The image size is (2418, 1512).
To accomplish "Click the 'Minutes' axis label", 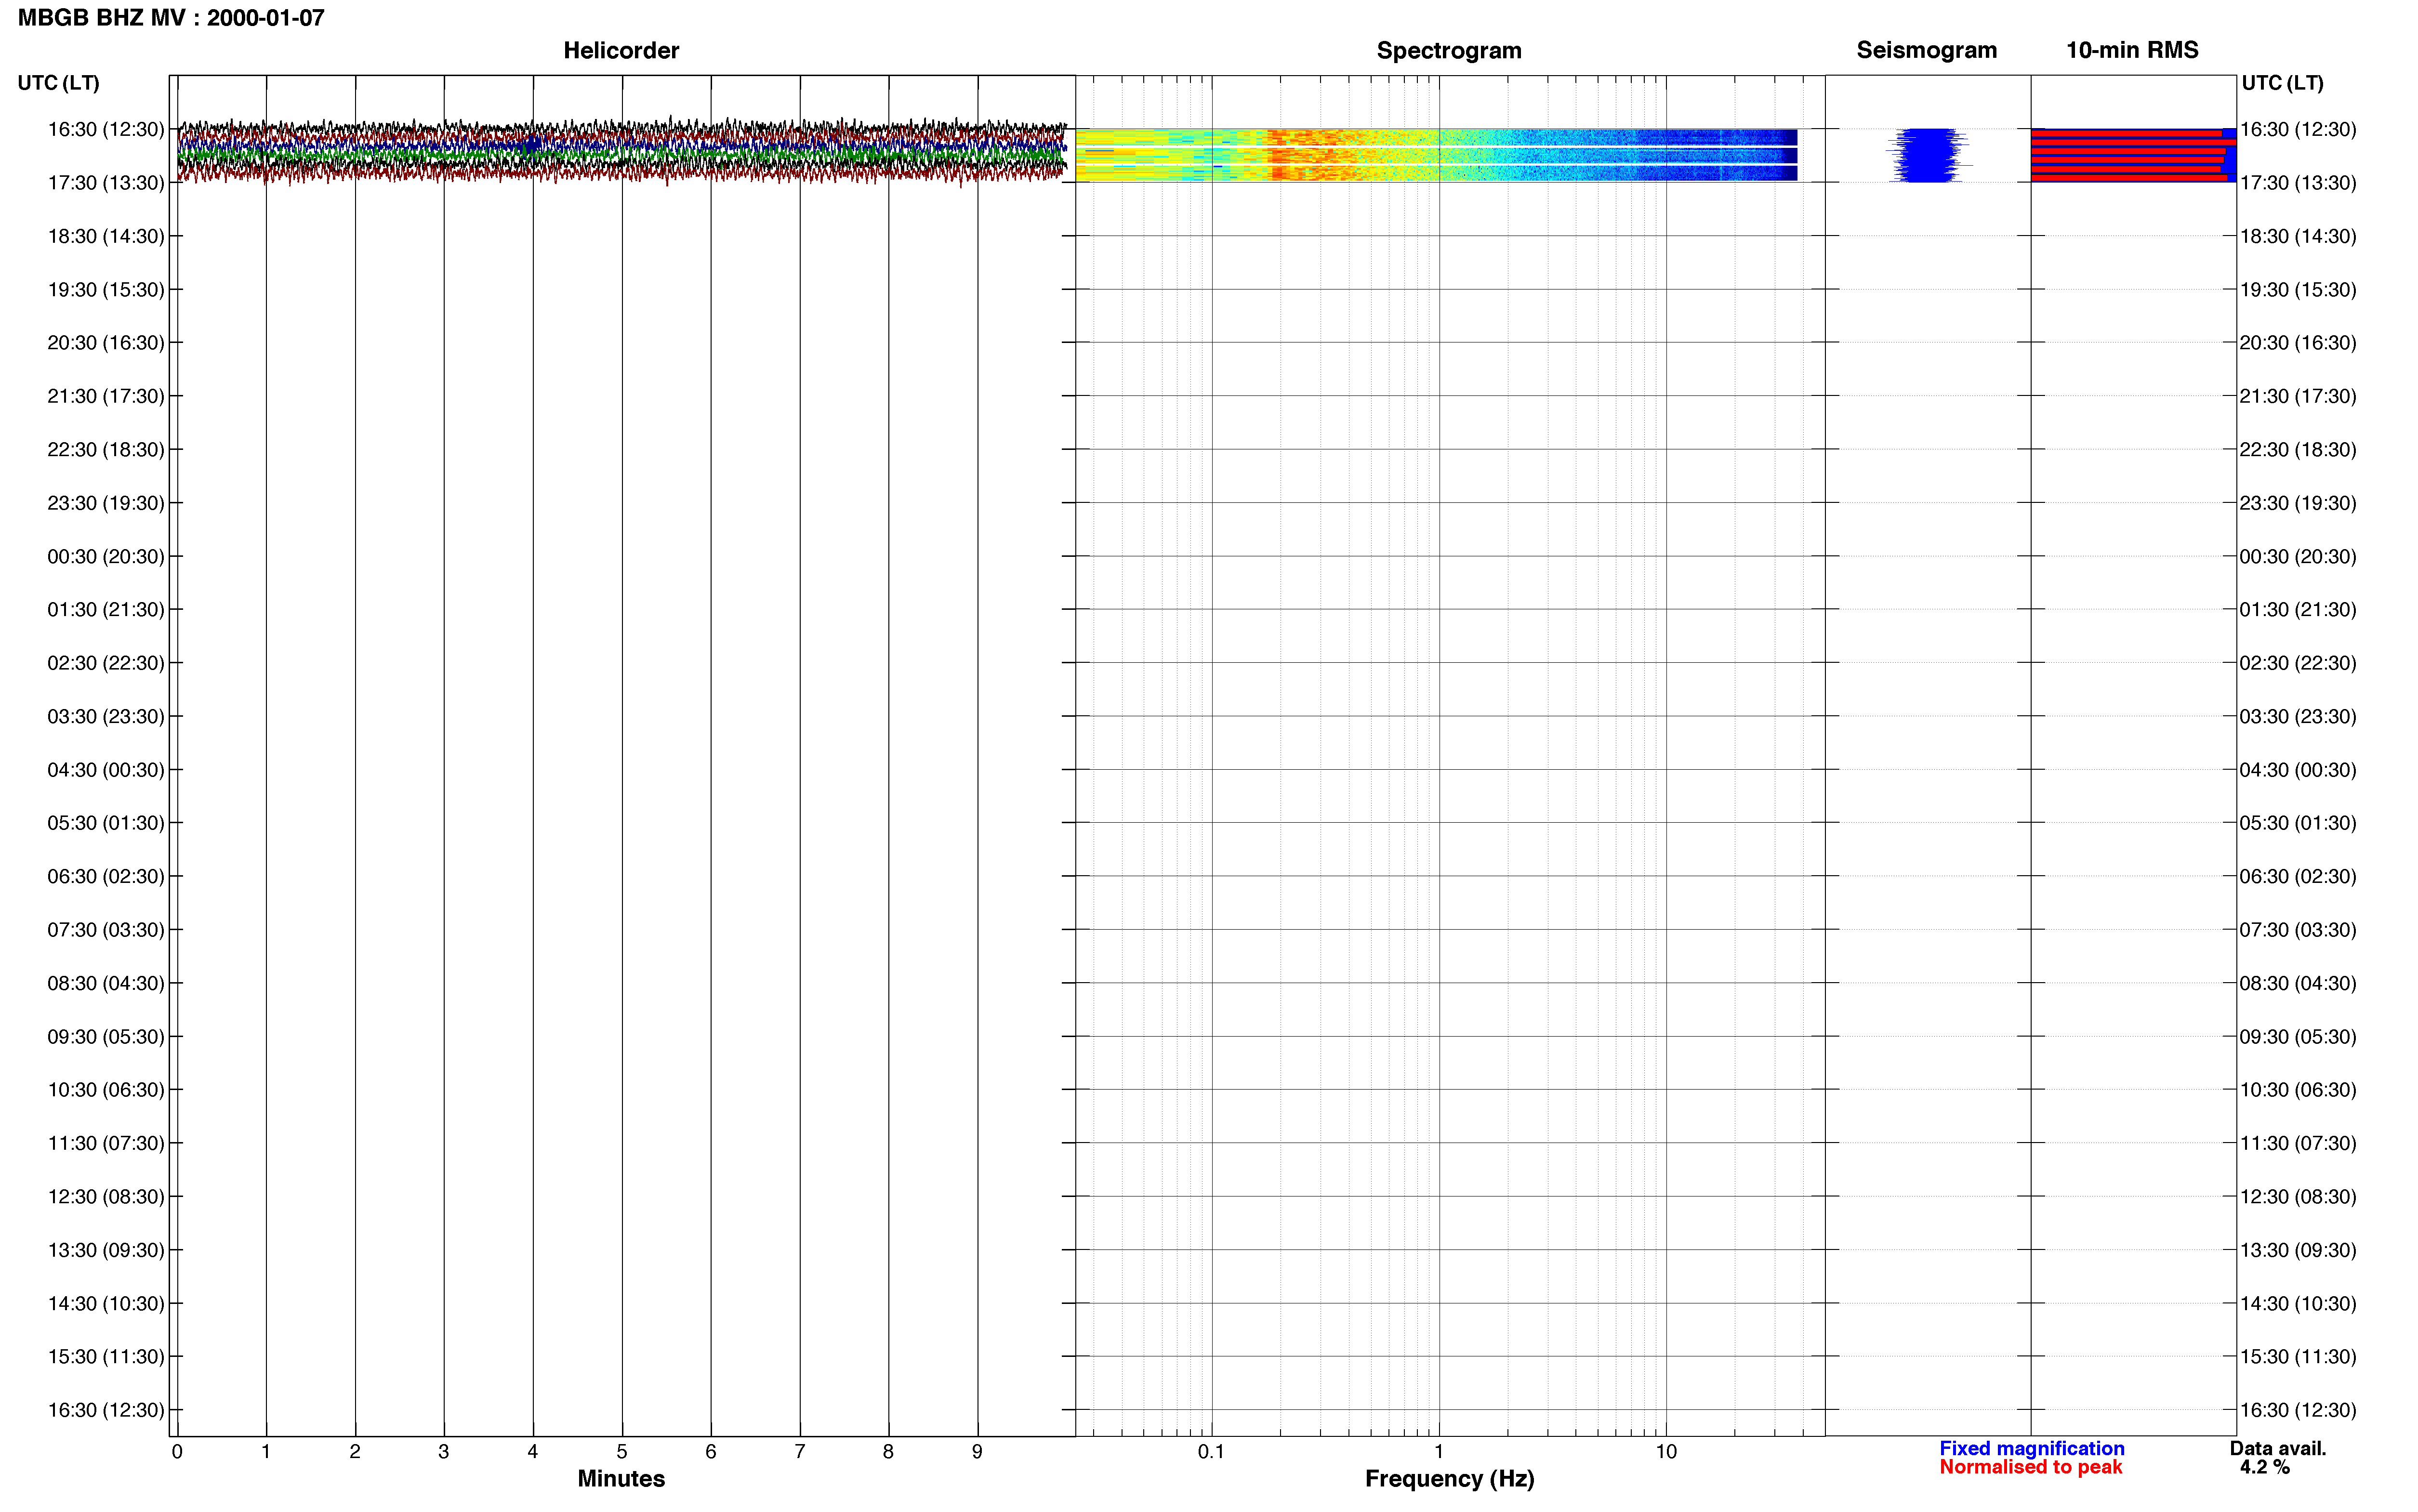I will coord(621,1478).
